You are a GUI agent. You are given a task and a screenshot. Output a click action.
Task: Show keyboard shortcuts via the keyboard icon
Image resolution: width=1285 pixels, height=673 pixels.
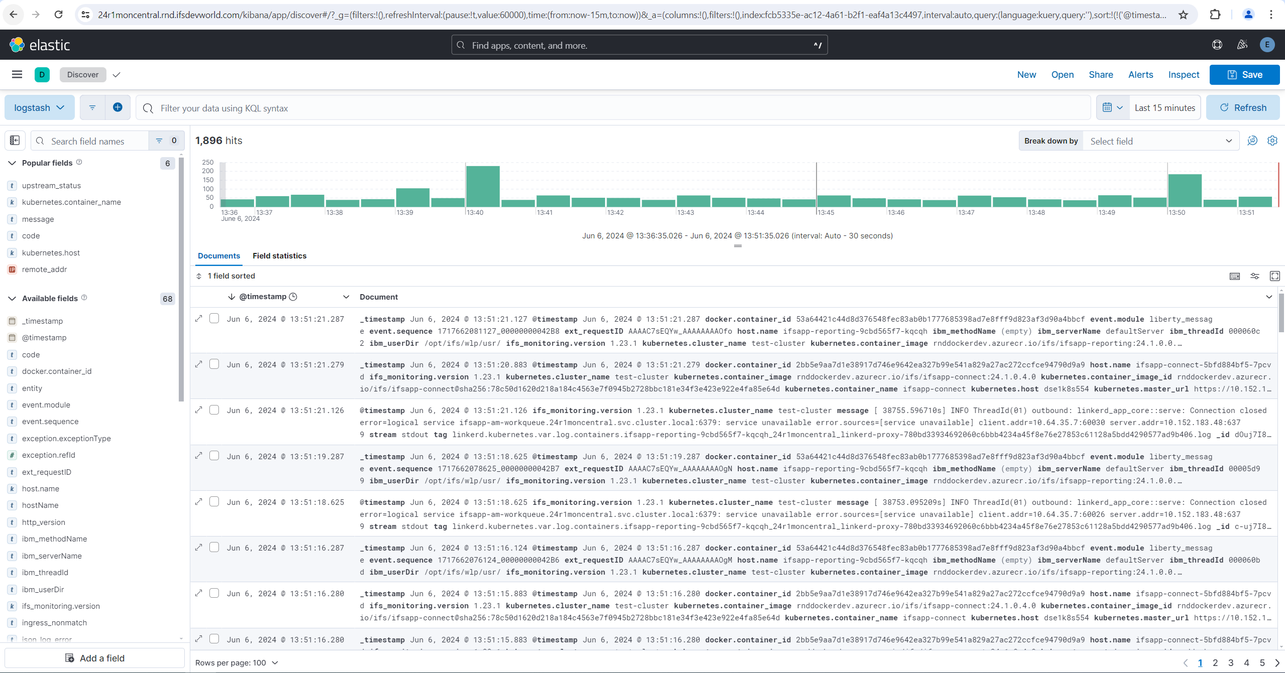(x=1234, y=276)
